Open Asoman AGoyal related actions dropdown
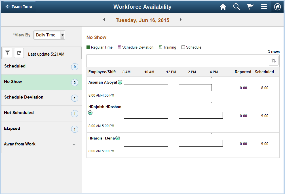 pyautogui.click(x=120, y=82)
